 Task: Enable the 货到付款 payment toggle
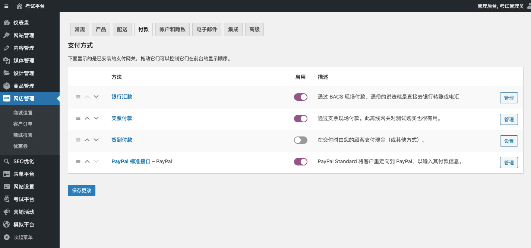pyautogui.click(x=301, y=140)
